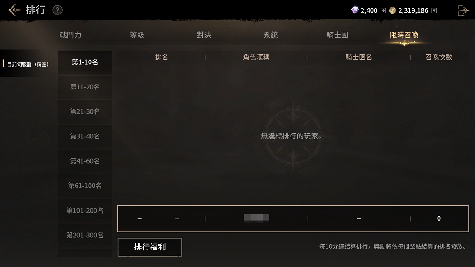
Task: Select 目前伺服器 (精靈) in sidebar
Action: (x=28, y=64)
